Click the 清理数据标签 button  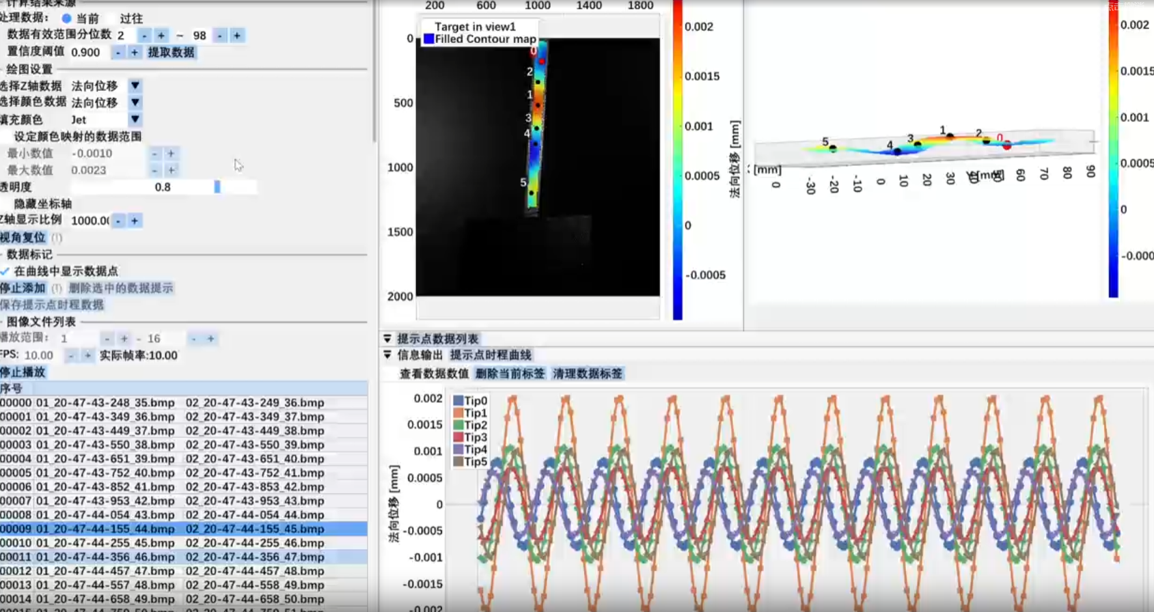click(588, 374)
